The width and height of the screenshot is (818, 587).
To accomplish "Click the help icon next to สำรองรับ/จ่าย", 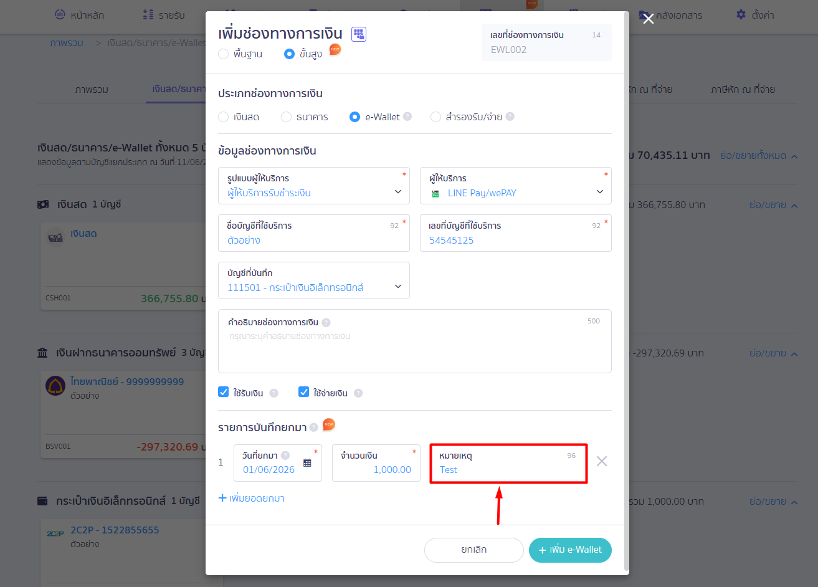I will (x=510, y=117).
